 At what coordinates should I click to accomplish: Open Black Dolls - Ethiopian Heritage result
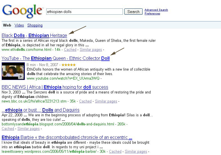(x=34, y=35)
